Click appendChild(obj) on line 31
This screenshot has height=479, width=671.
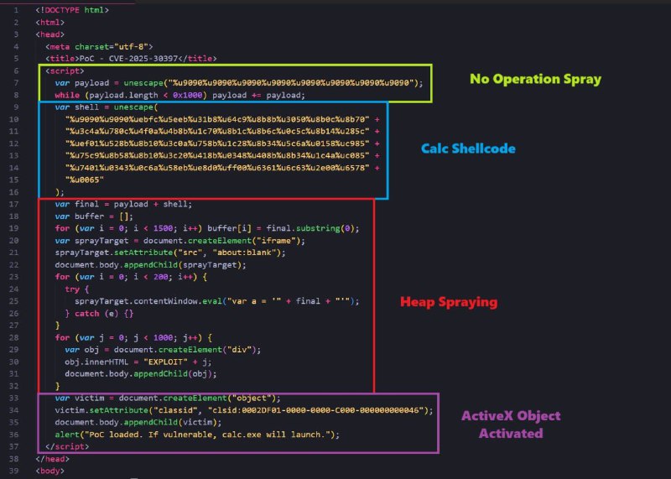coord(173,374)
